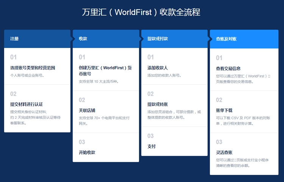
Task: Click the text 支持全球 70+ 个电商平台和支付网关
Action: 104,121
